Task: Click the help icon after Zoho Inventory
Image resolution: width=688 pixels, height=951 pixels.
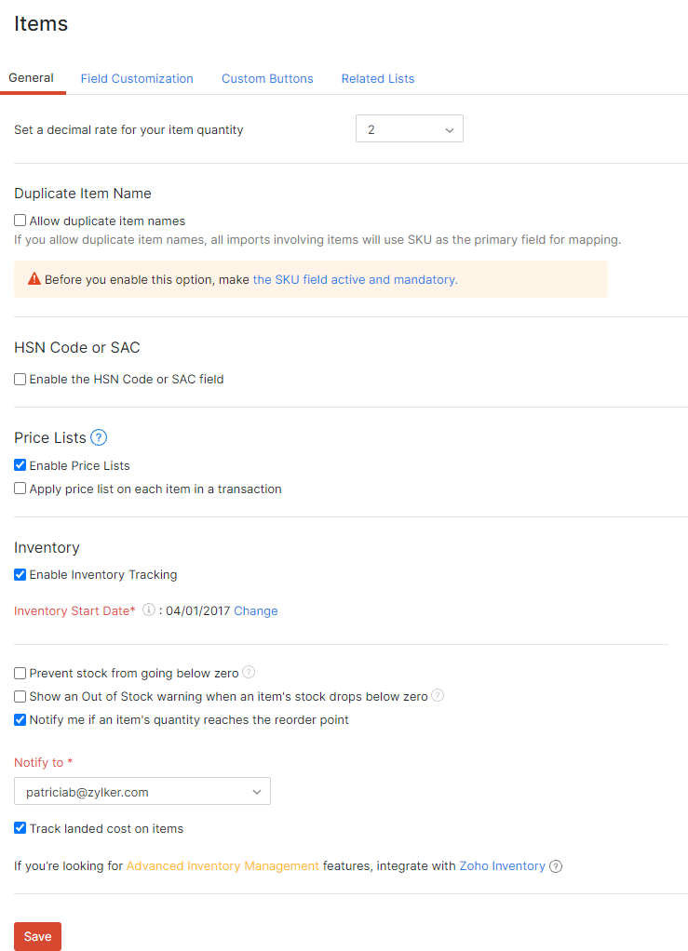Action: click(556, 866)
